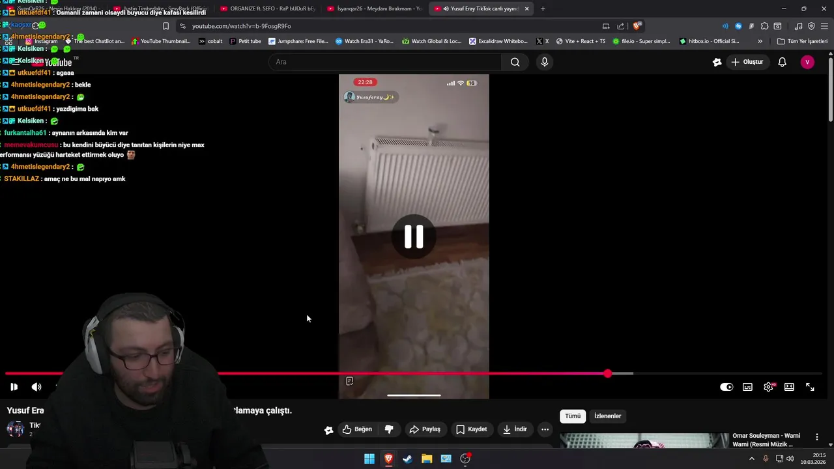Screen dimensions: 834x469
Task: Open the more actions three-dot menu
Action: coord(545,429)
